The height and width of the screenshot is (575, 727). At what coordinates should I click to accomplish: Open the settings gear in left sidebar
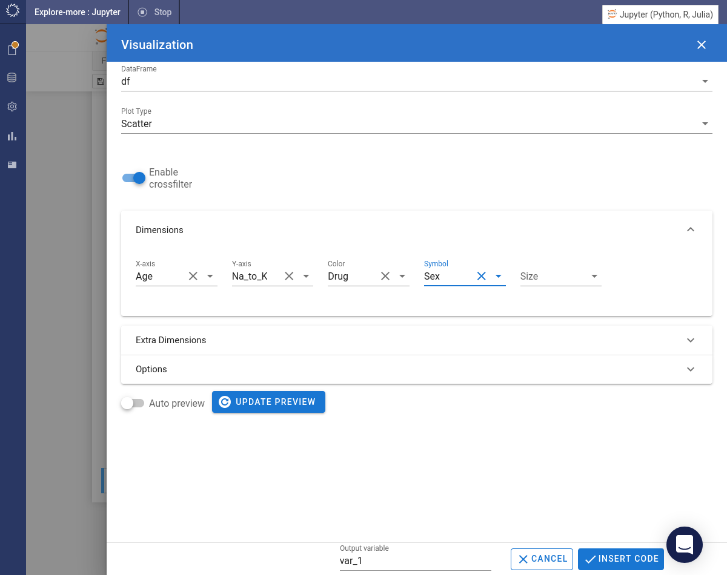(12, 107)
